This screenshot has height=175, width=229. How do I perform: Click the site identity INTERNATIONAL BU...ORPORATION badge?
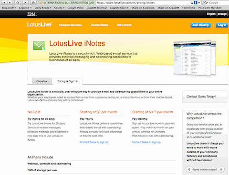(x=67, y=3)
